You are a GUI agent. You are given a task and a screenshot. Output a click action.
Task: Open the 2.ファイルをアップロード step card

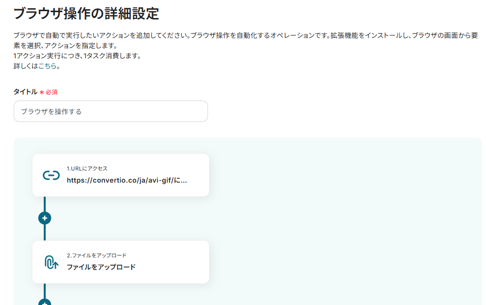pyautogui.click(x=121, y=262)
